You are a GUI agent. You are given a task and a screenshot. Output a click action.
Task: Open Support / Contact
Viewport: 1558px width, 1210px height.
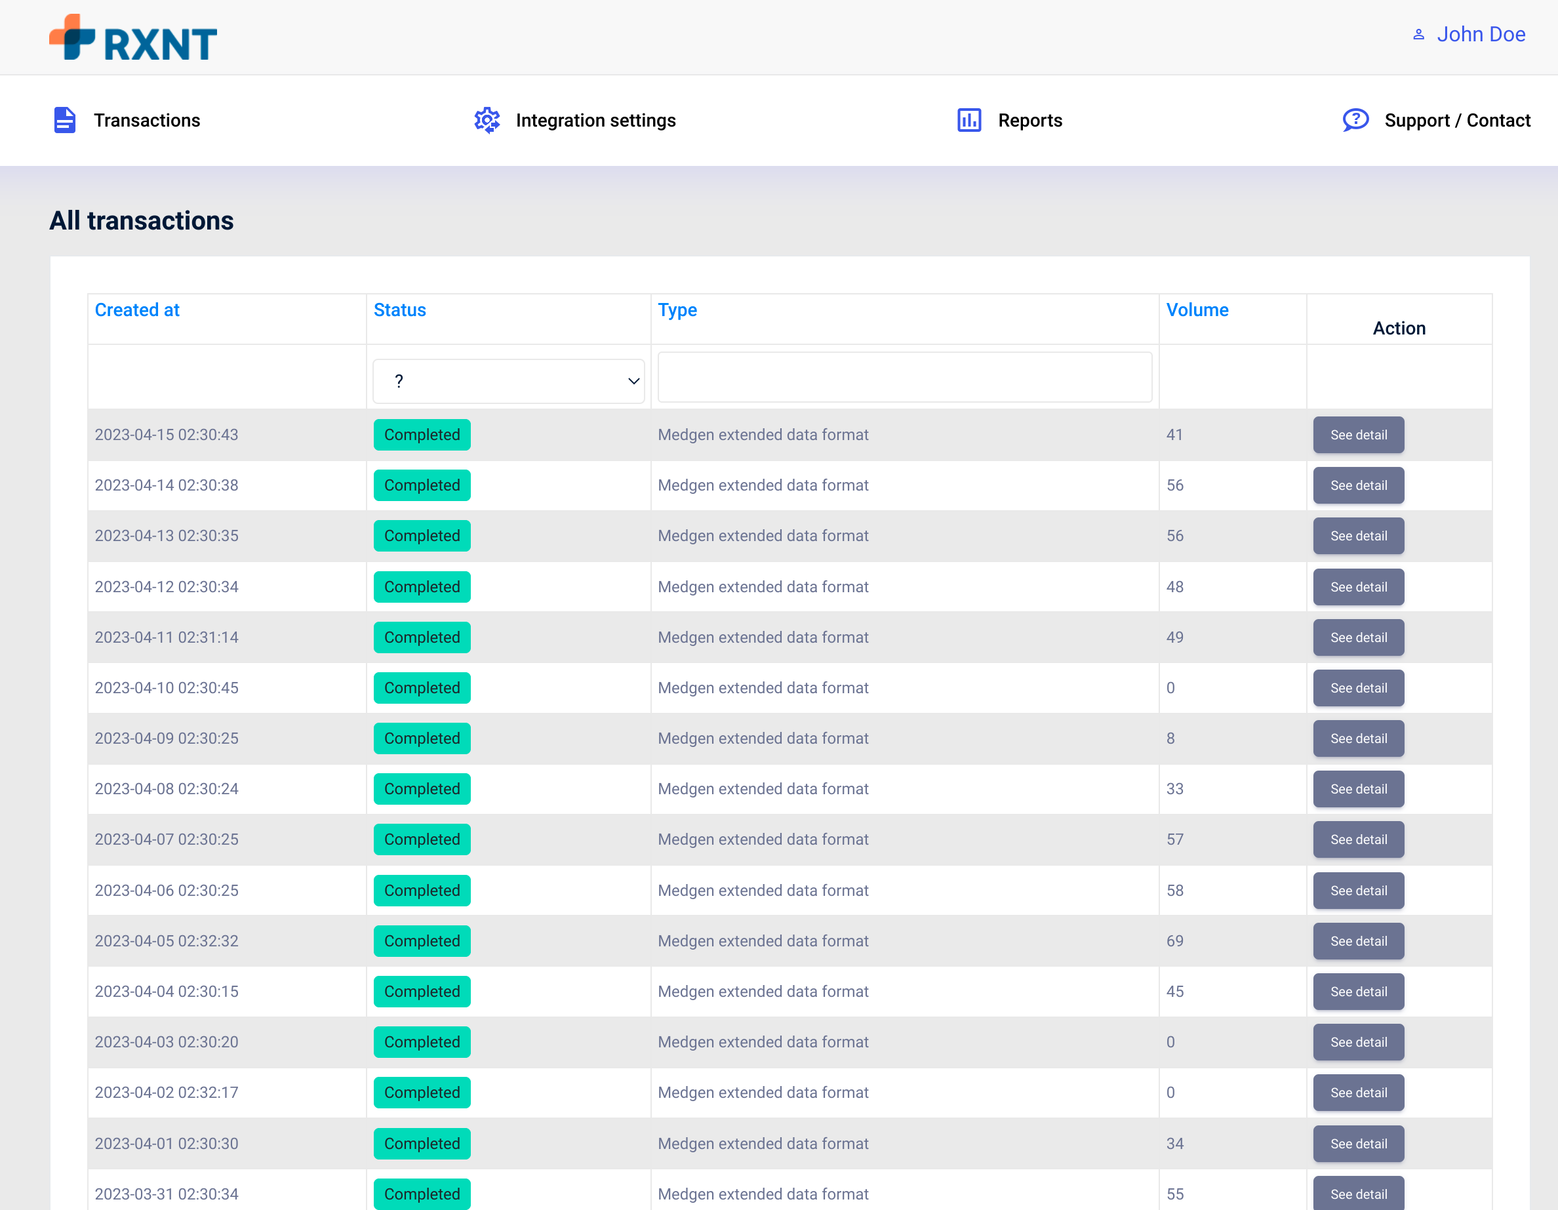pyautogui.click(x=1458, y=120)
